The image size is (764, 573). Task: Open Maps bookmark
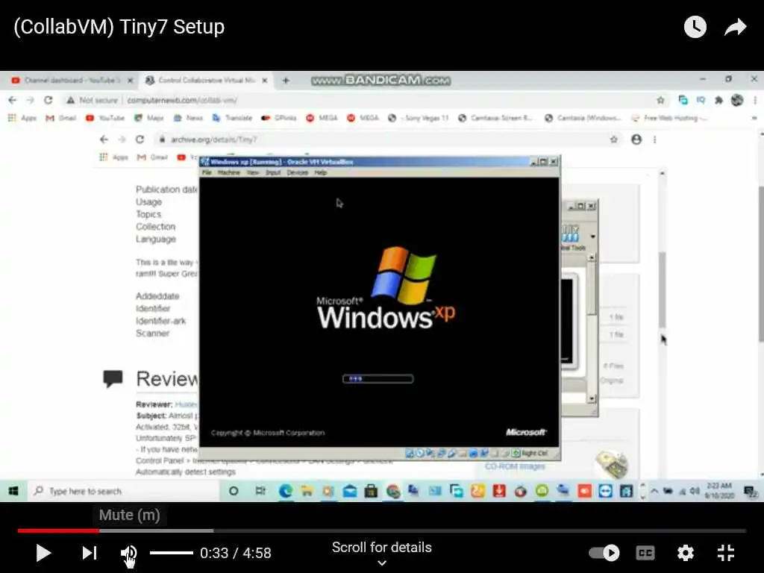pos(149,118)
